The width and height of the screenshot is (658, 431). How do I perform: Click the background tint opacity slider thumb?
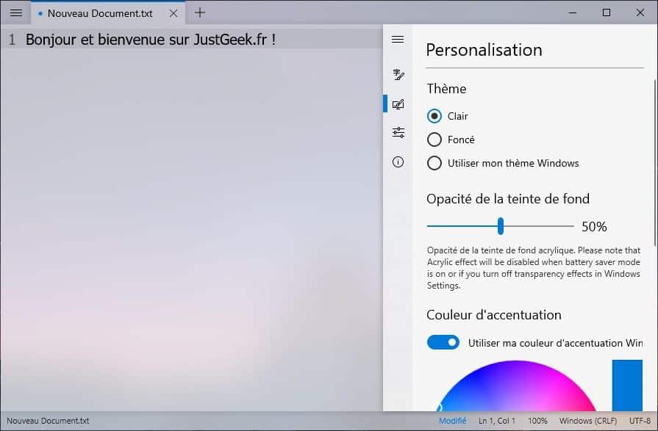(500, 226)
